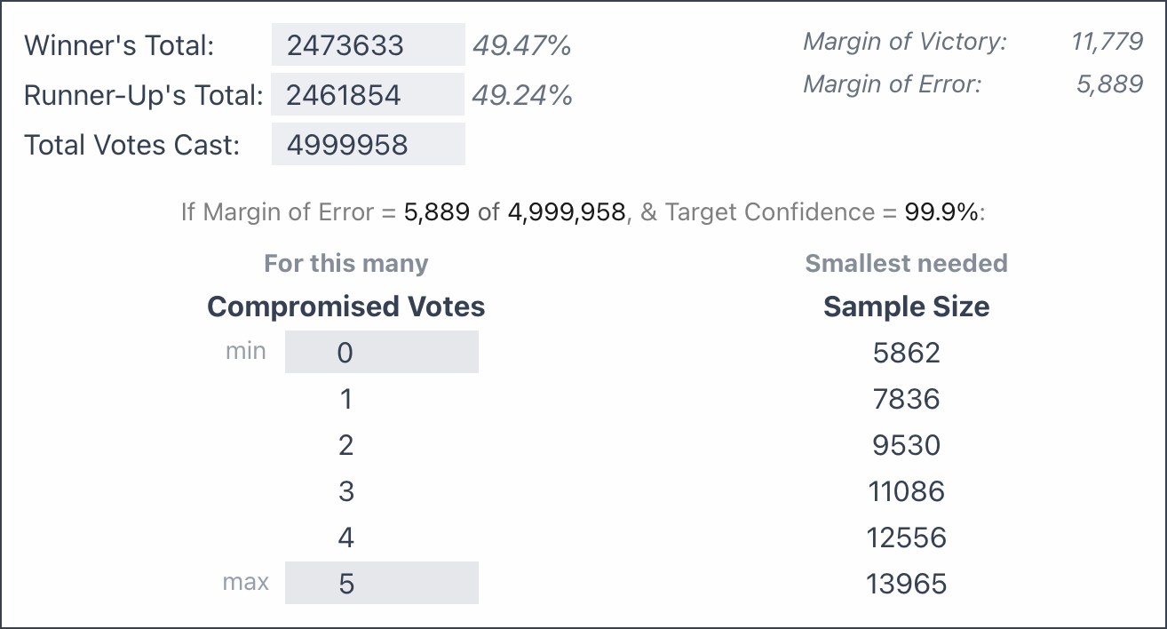Click the Compromised Votes column header
Screen dimensions: 1167x629
coord(346,307)
